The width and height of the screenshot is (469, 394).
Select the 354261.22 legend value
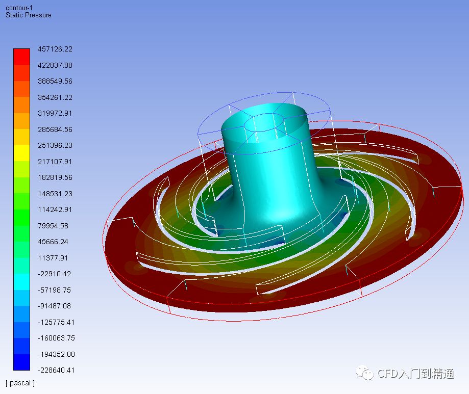pyautogui.click(x=55, y=97)
